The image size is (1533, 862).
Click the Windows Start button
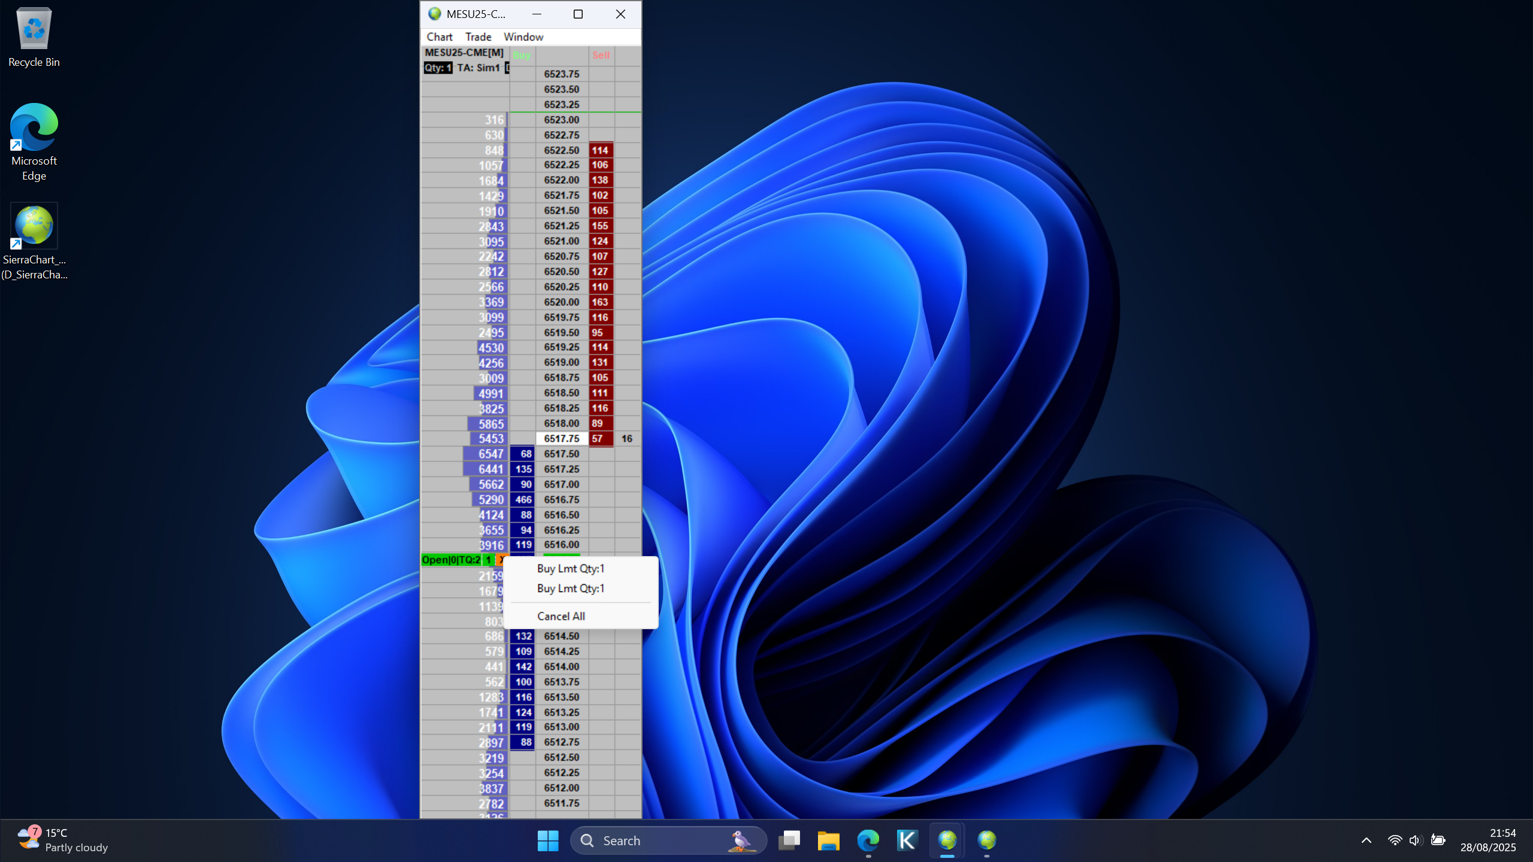point(547,840)
